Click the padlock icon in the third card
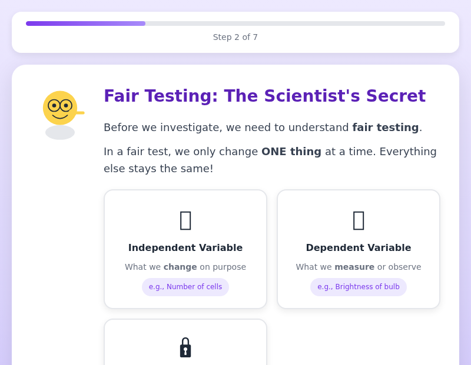This screenshot has height=365, width=471. [185, 347]
